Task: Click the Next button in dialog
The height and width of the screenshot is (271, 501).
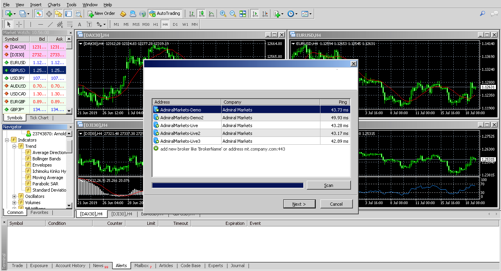Action: point(299,204)
